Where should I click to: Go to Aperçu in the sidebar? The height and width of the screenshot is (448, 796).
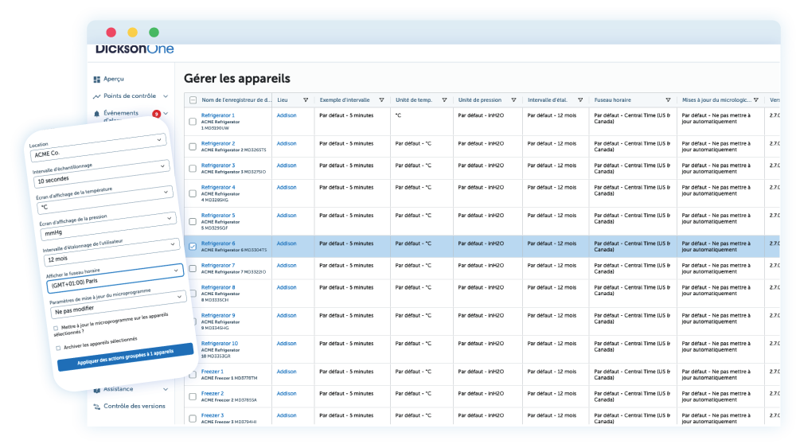113,79
